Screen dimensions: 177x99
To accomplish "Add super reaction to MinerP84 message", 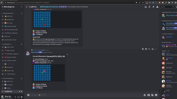I will pyautogui.click(x=146, y=49).
